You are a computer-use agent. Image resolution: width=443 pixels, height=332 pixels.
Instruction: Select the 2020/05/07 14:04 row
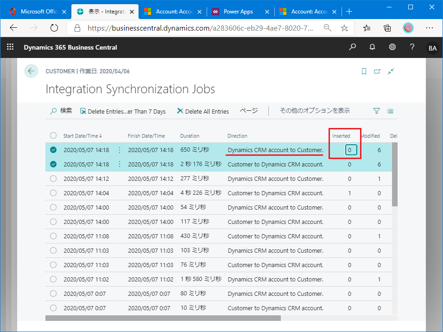pos(53,193)
